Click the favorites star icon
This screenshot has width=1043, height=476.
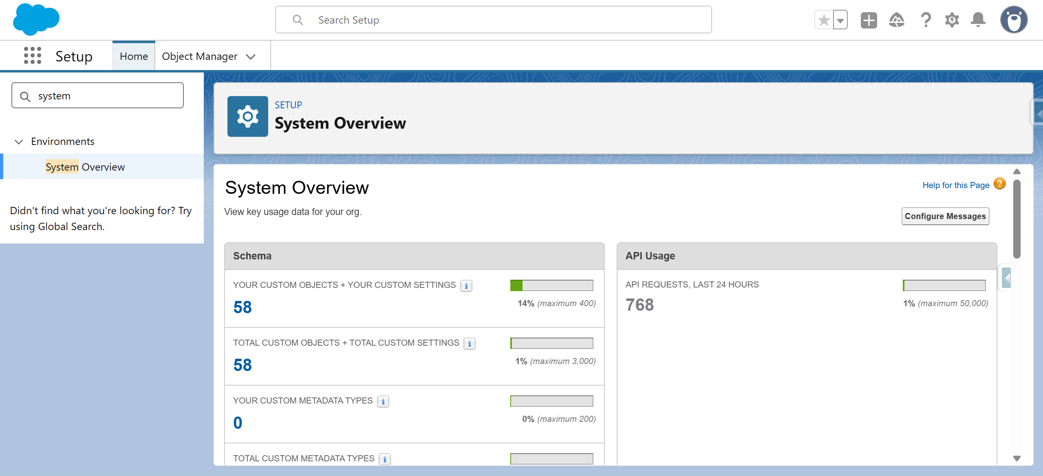click(824, 20)
